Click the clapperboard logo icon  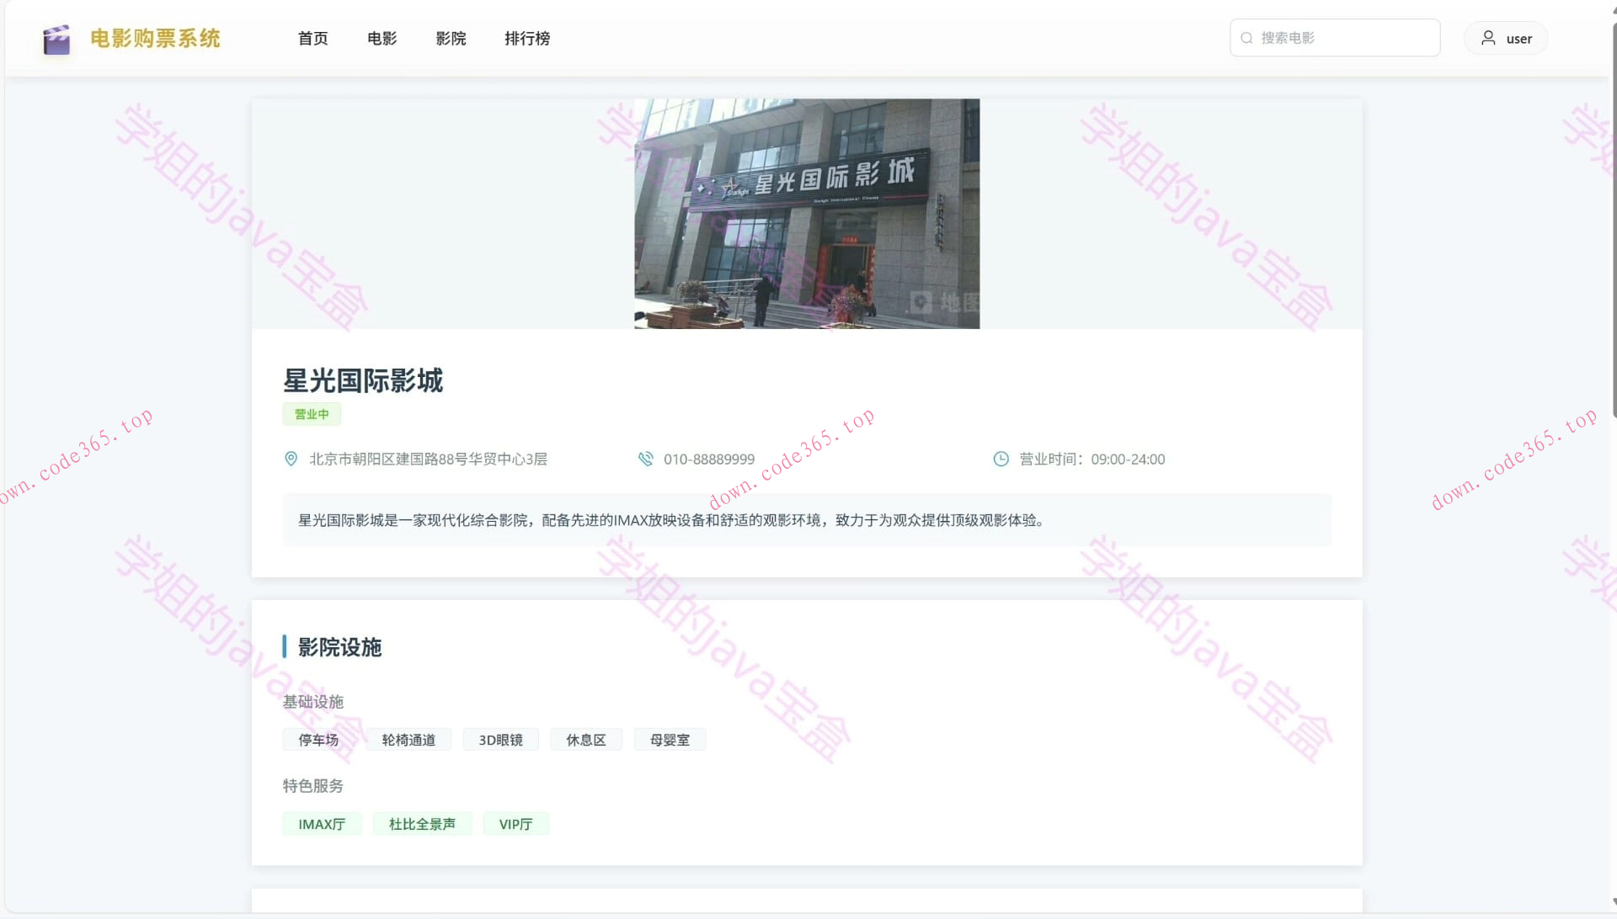(56, 38)
